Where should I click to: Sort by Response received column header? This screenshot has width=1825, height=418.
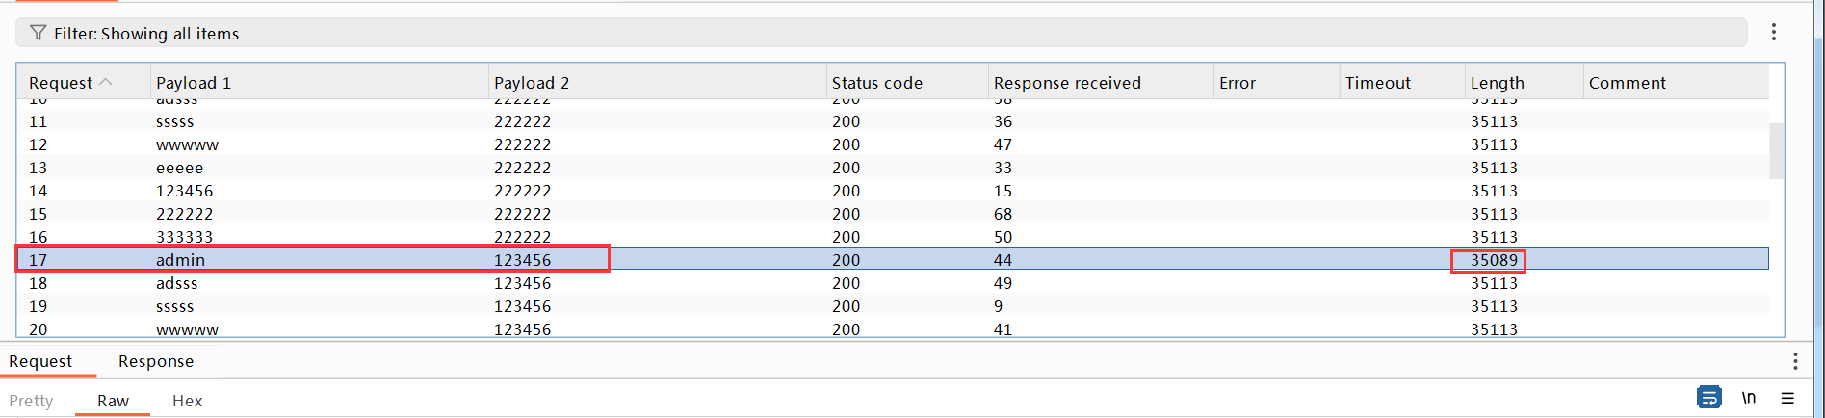pyautogui.click(x=1066, y=83)
